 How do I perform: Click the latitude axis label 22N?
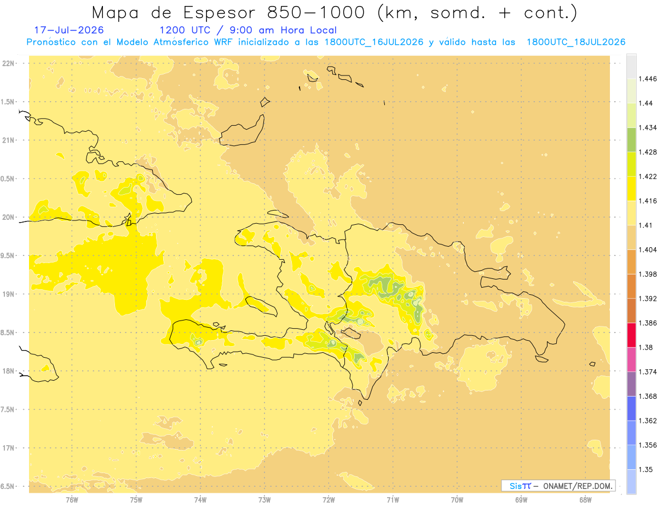[x=8, y=63]
